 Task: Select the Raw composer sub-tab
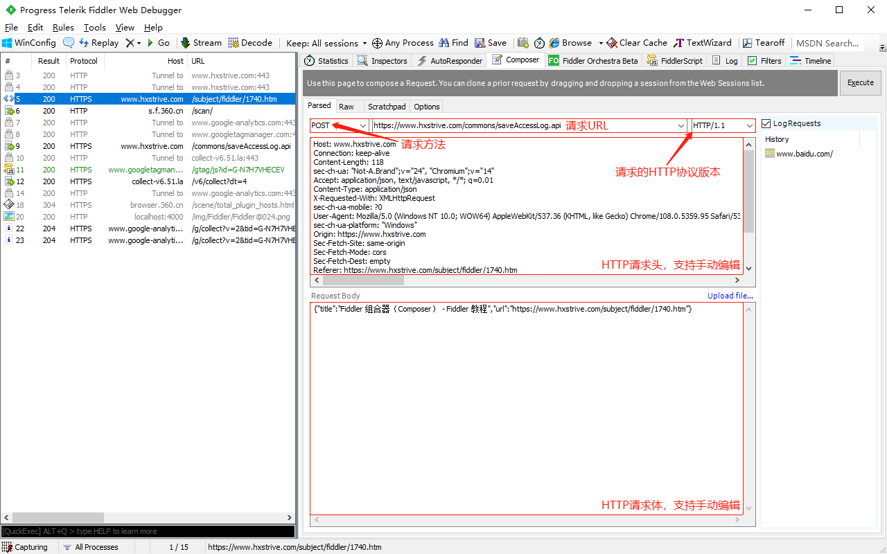tap(346, 107)
